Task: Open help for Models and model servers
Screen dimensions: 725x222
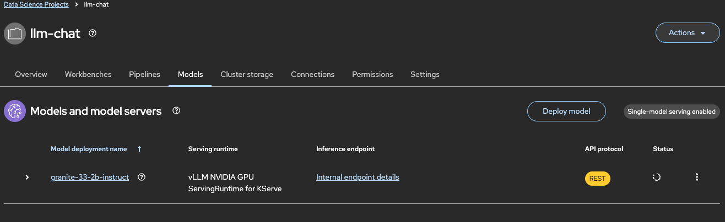Action: point(176,111)
